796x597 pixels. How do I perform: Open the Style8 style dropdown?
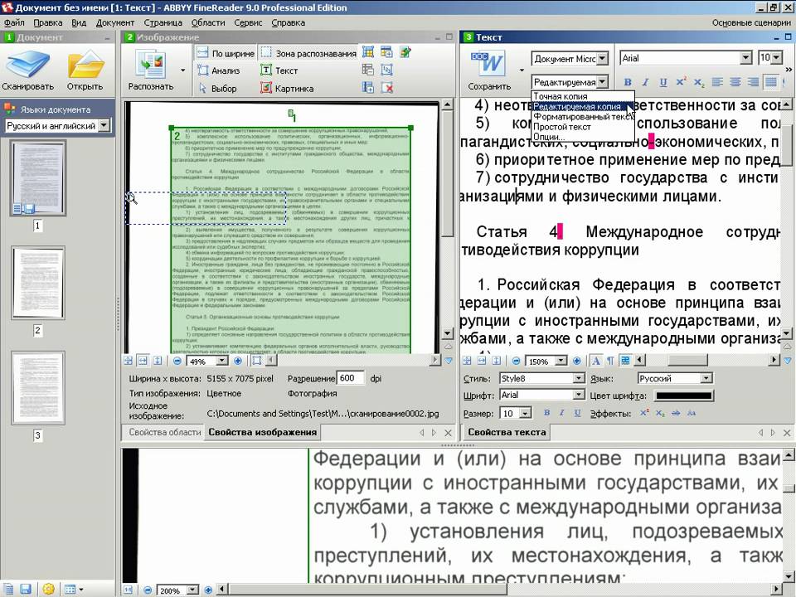(x=578, y=378)
